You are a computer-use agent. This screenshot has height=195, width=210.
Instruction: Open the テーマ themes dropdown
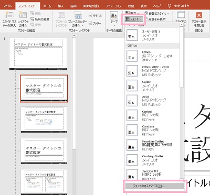coord(114,19)
